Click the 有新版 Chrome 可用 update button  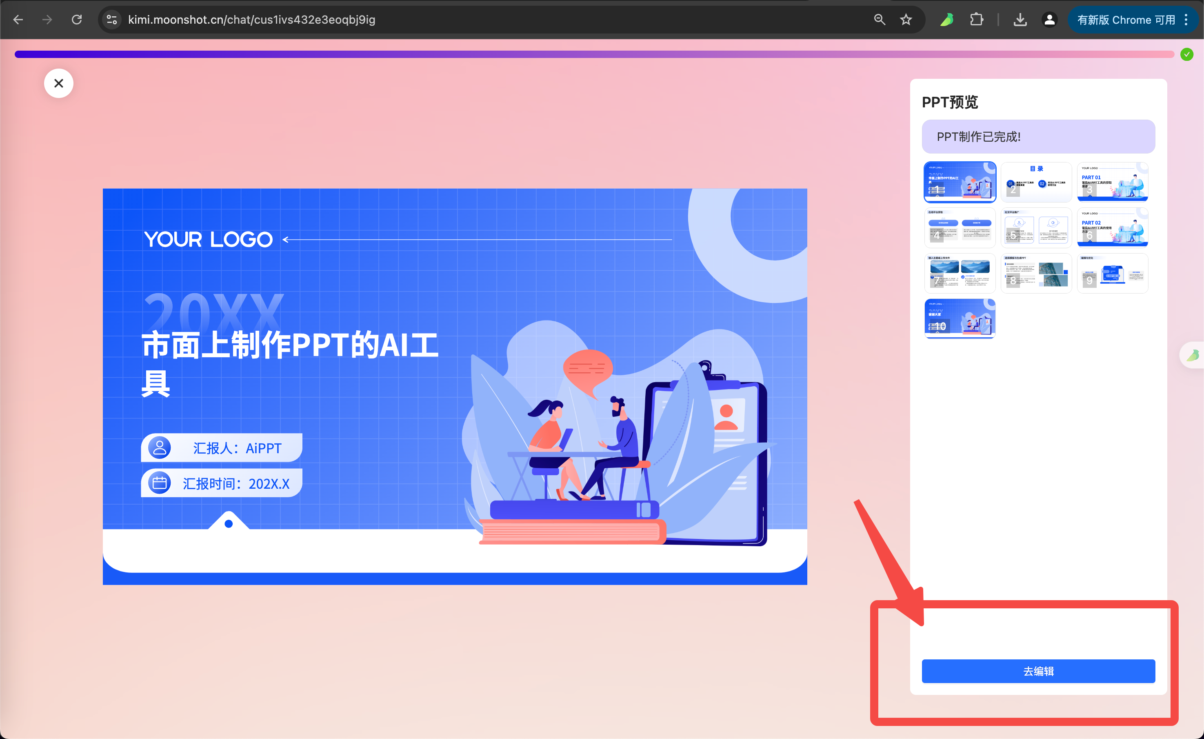coord(1125,20)
